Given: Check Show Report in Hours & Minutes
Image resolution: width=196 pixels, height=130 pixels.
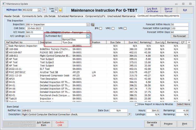Looking at the screenshot, I should (136, 104).
